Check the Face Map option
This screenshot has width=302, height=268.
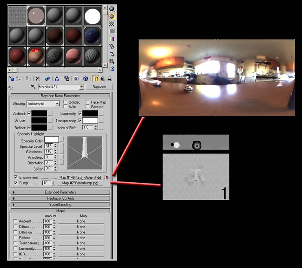(x=88, y=102)
